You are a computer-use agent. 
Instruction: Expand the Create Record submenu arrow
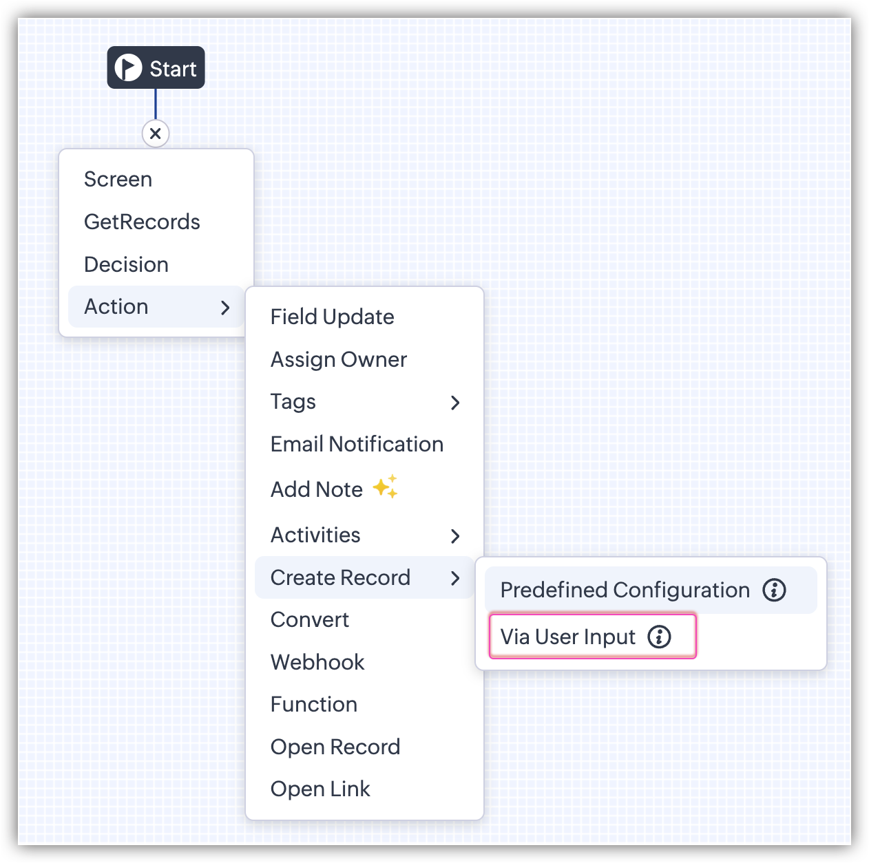point(454,578)
